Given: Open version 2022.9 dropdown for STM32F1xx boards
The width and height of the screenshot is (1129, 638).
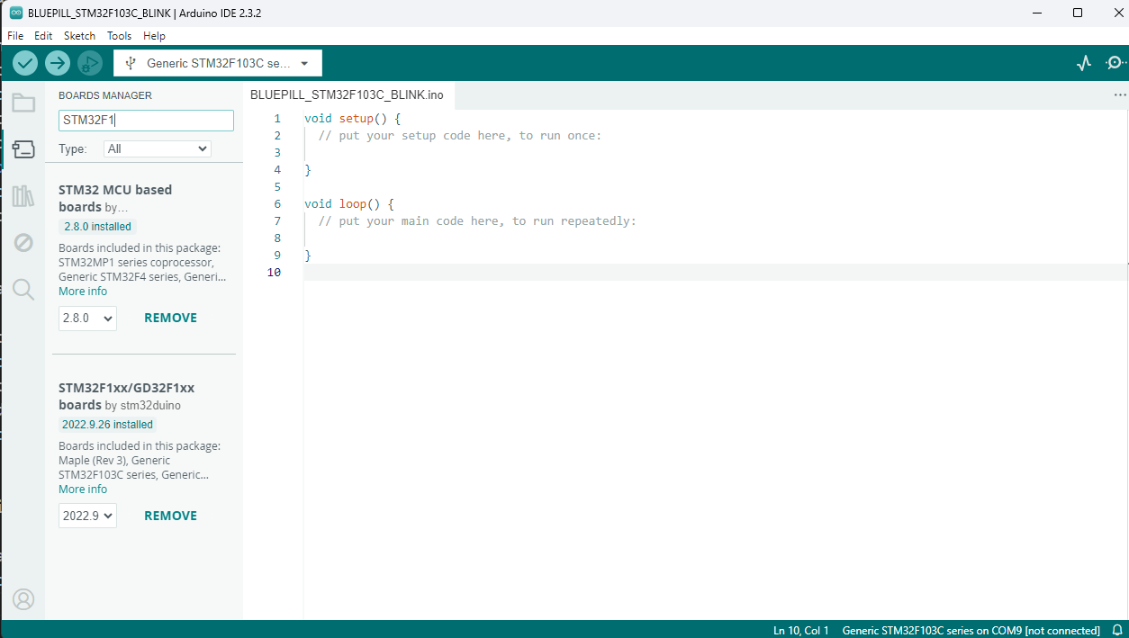Looking at the screenshot, I should tap(87, 516).
